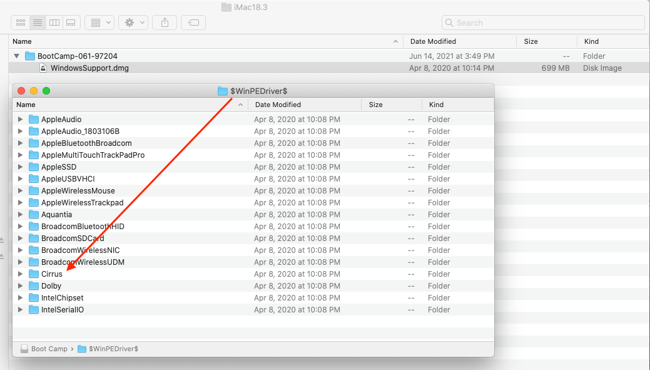Click the $WinPEDriver$ title bar folder icon
Viewport: 650px width, 370px height.
223,91
